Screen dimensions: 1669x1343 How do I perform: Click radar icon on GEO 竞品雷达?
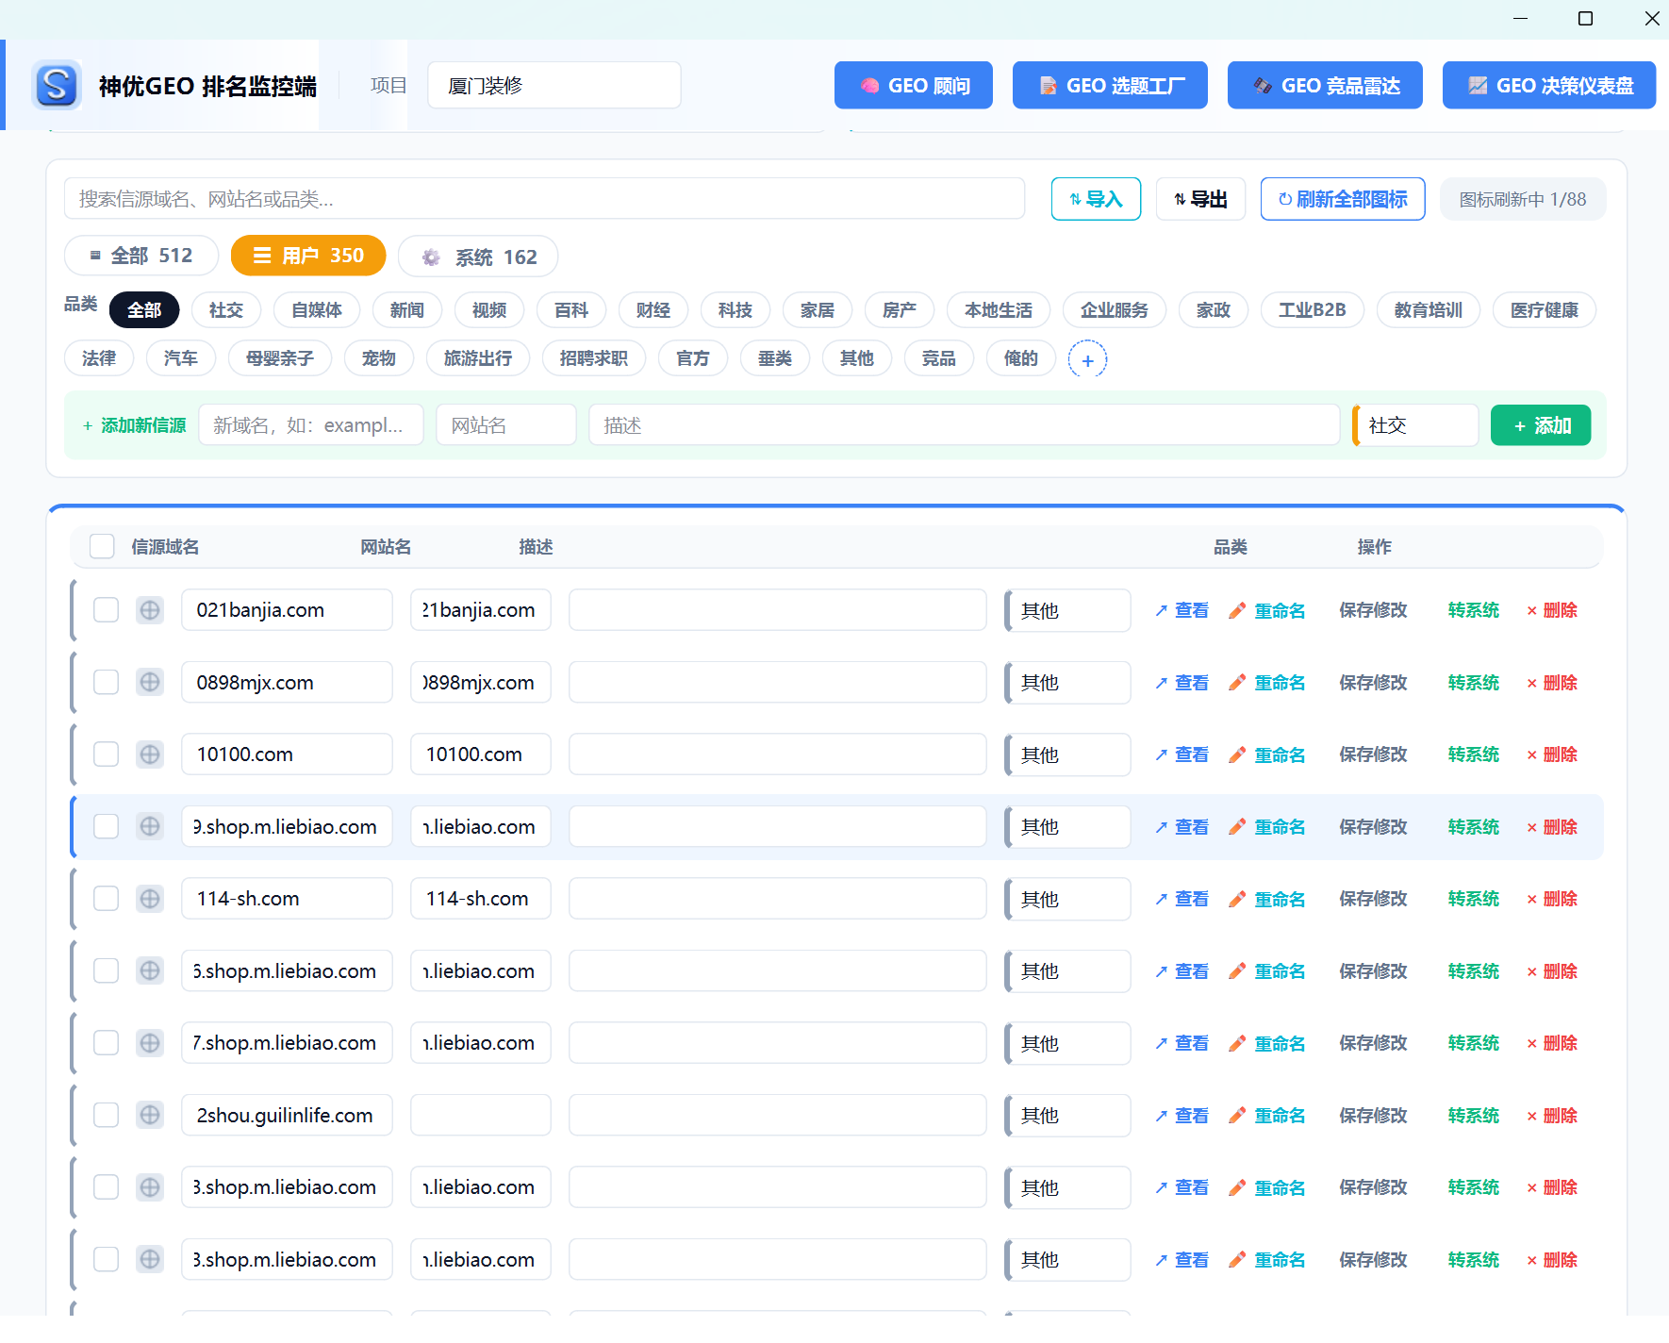tap(1263, 86)
